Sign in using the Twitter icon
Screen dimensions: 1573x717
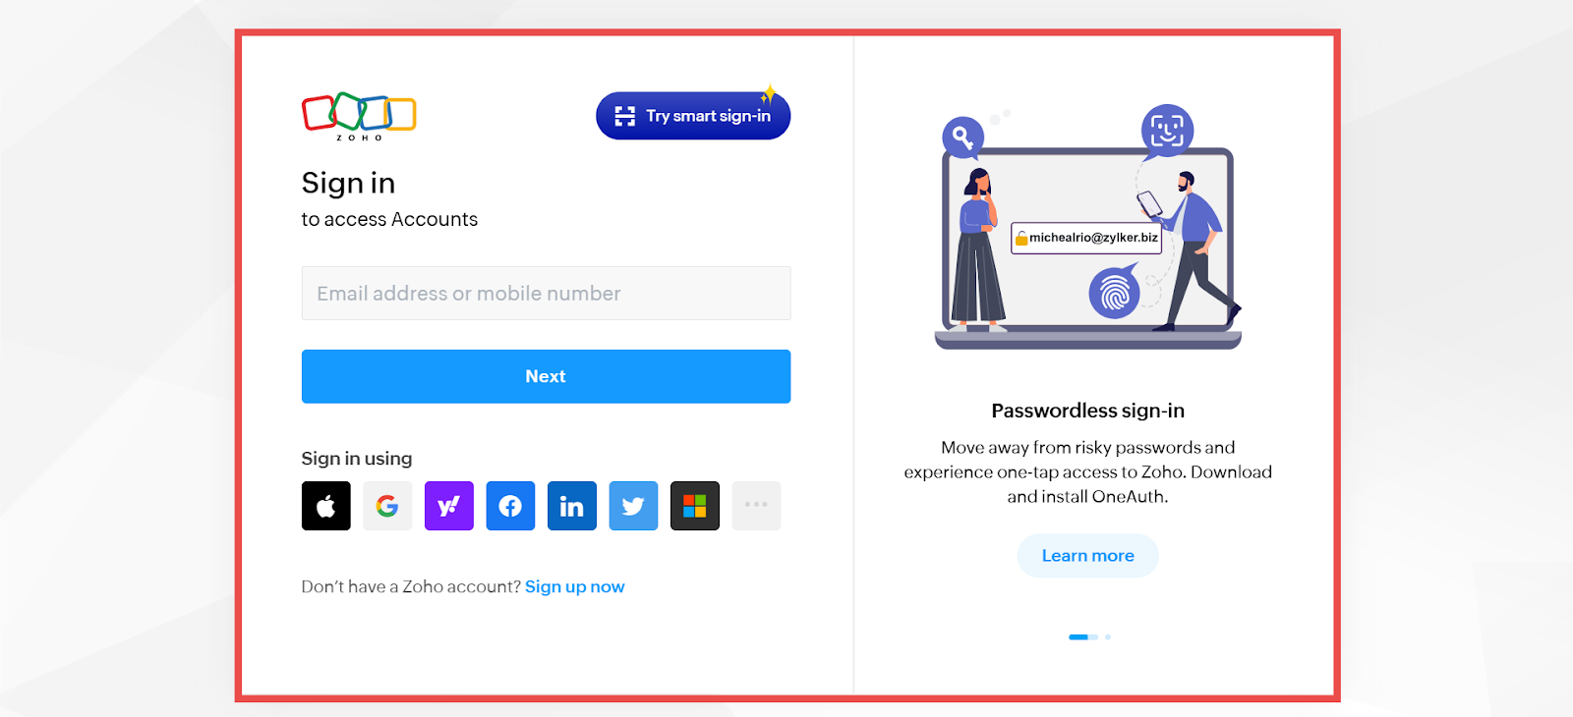[633, 506]
